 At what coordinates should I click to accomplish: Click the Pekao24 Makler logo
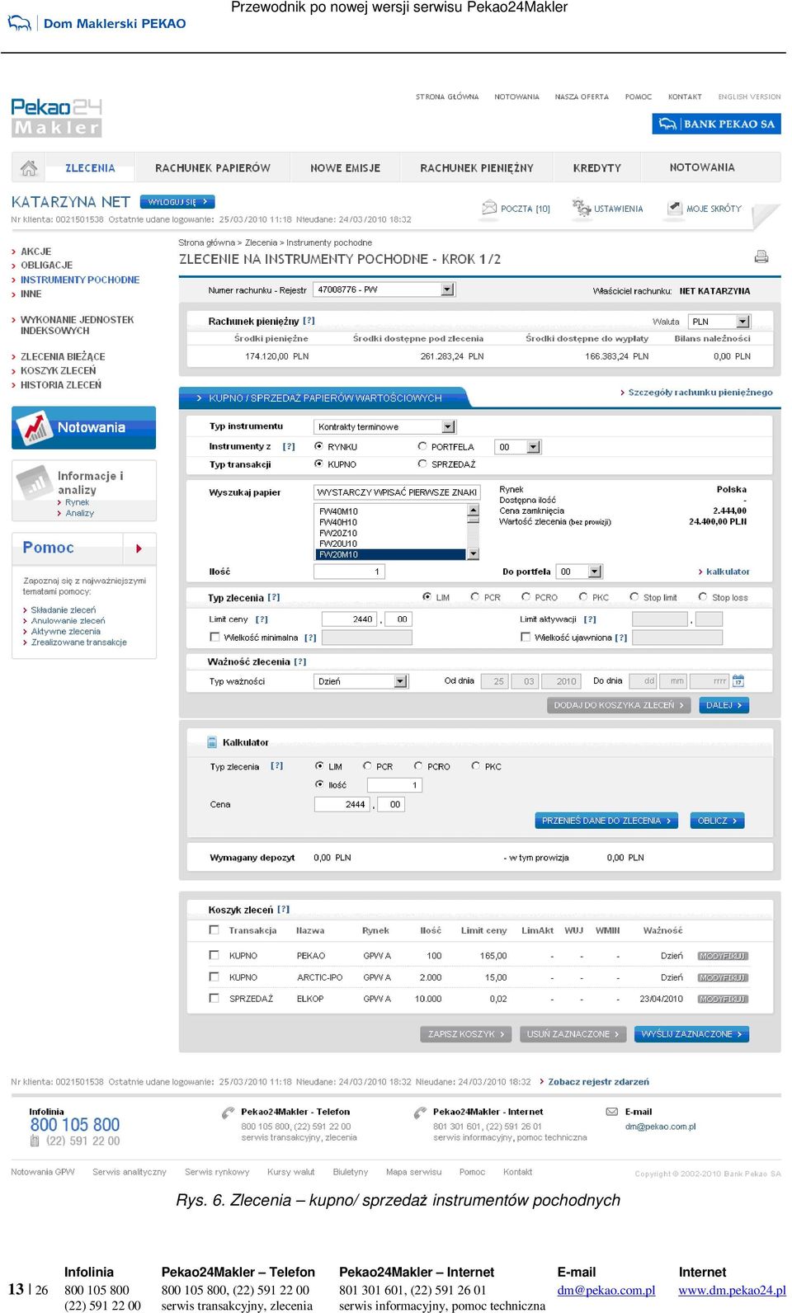pos(56,117)
